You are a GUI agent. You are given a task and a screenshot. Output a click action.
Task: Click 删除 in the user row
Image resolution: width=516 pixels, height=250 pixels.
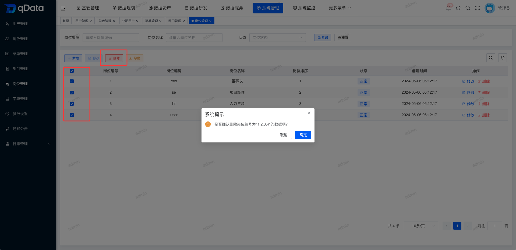(x=484, y=115)
